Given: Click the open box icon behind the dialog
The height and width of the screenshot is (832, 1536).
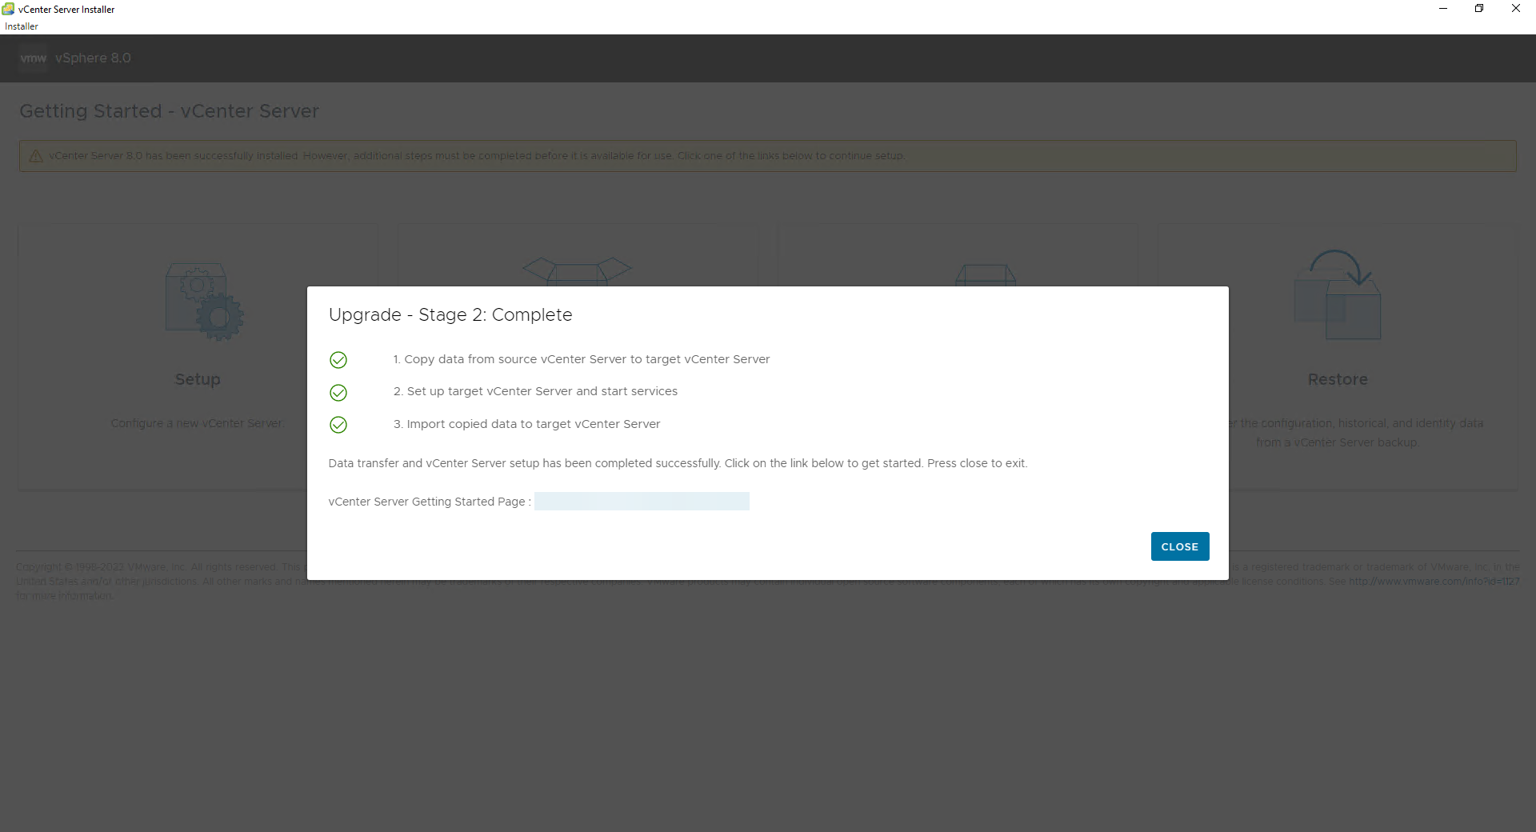Looking at the screenshot, I should coord(577,270).
